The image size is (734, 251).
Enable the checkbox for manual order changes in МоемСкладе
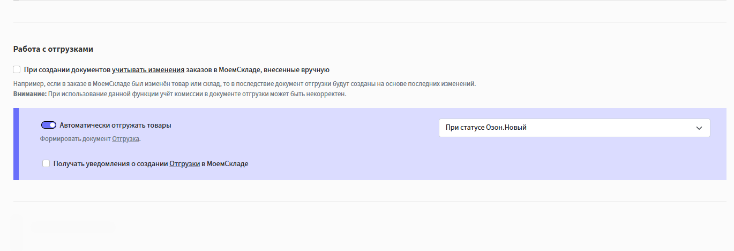[x=17, y=69]
